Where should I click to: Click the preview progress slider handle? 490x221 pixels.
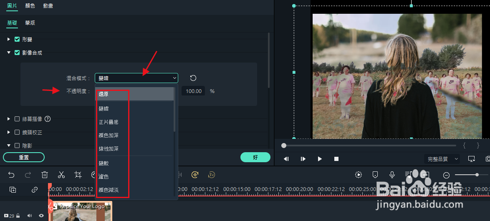284,146
